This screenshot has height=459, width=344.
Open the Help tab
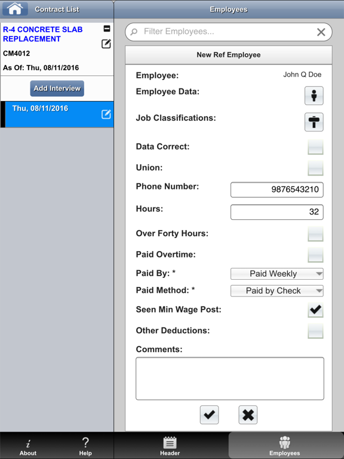[85, 446]
